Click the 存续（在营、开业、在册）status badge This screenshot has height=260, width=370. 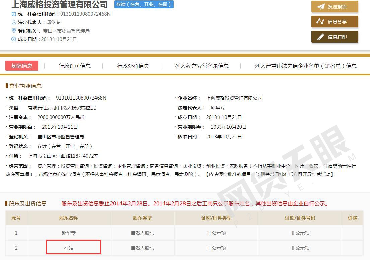coord(144,4)
